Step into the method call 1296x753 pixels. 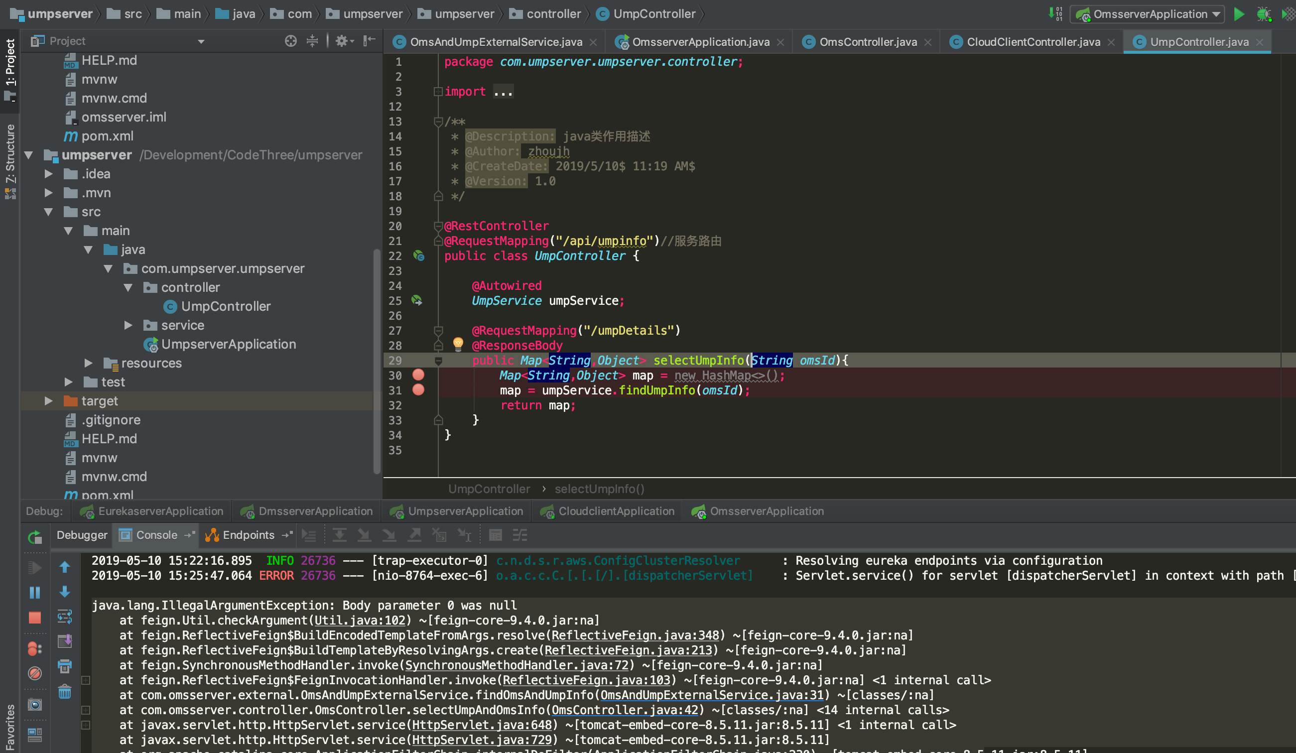(364, 535)
